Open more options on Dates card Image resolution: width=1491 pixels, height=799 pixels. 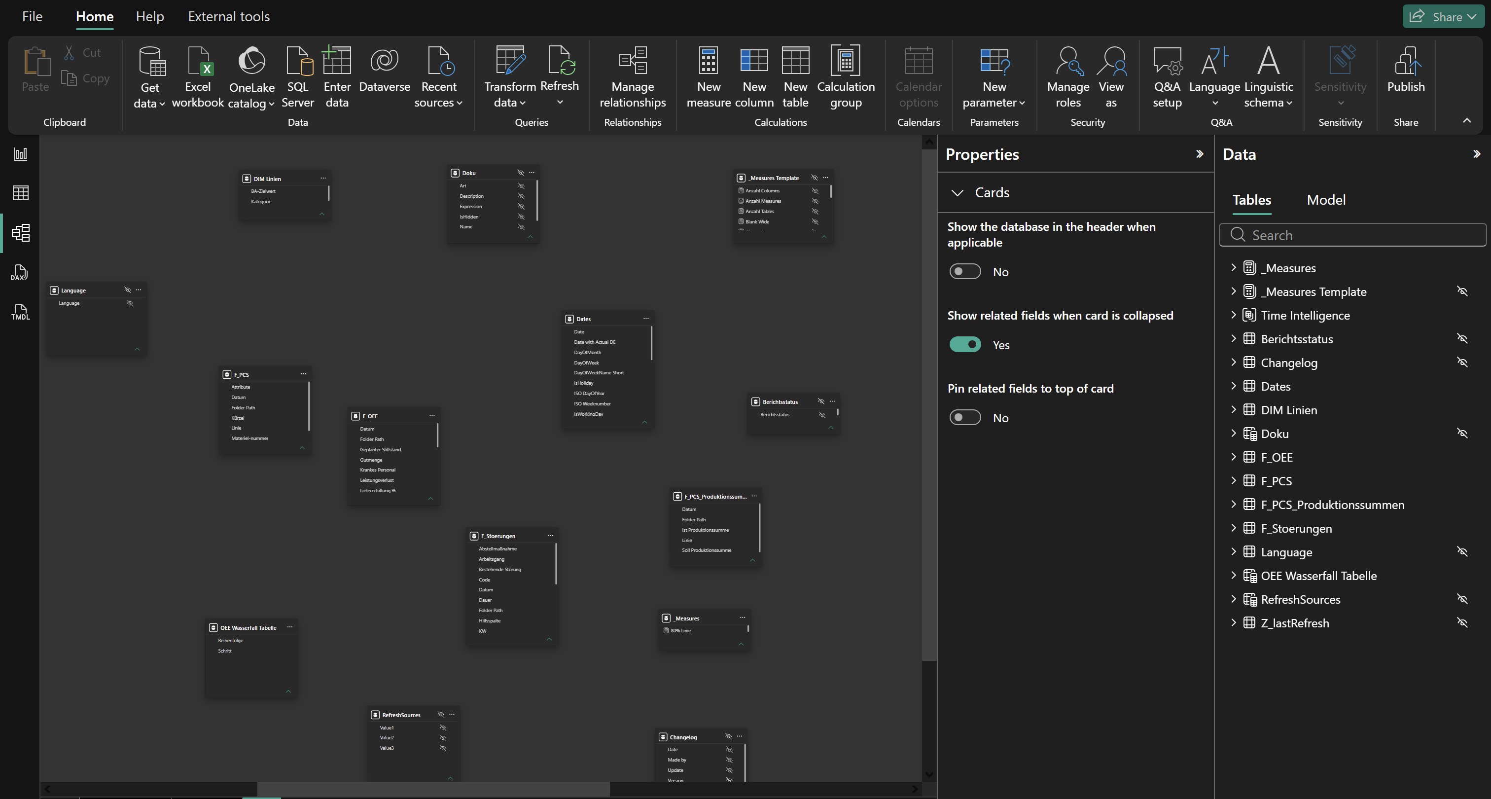pos(646,319)
